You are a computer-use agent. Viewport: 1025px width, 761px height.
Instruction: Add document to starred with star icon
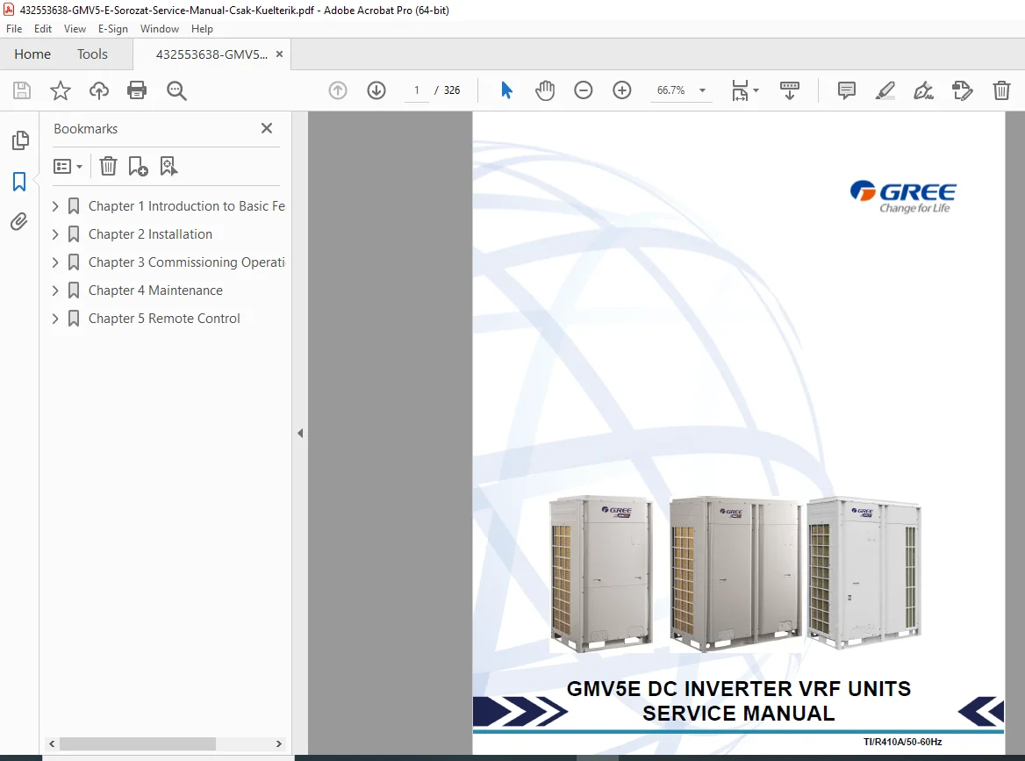61,90
